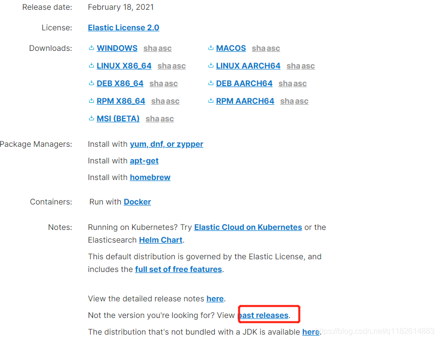Open the yum, dnf, or zypper install guide

(166, 144)
